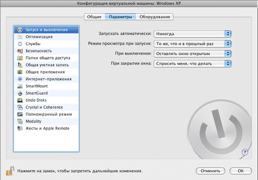The height and width of the screenshot is (180, 258).
Task: Select Папки общего доступа in the list
Action: (46, 58)
